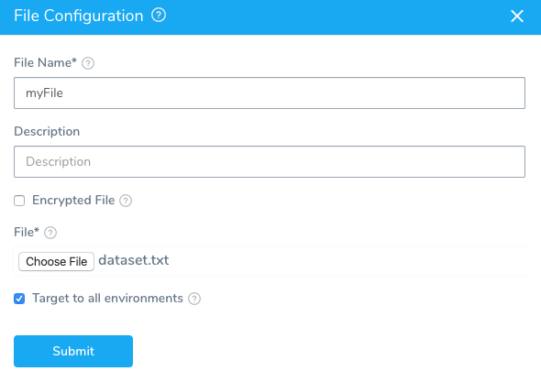
Task: Show help for Encrypted File option
Action: tap(126, 201)
